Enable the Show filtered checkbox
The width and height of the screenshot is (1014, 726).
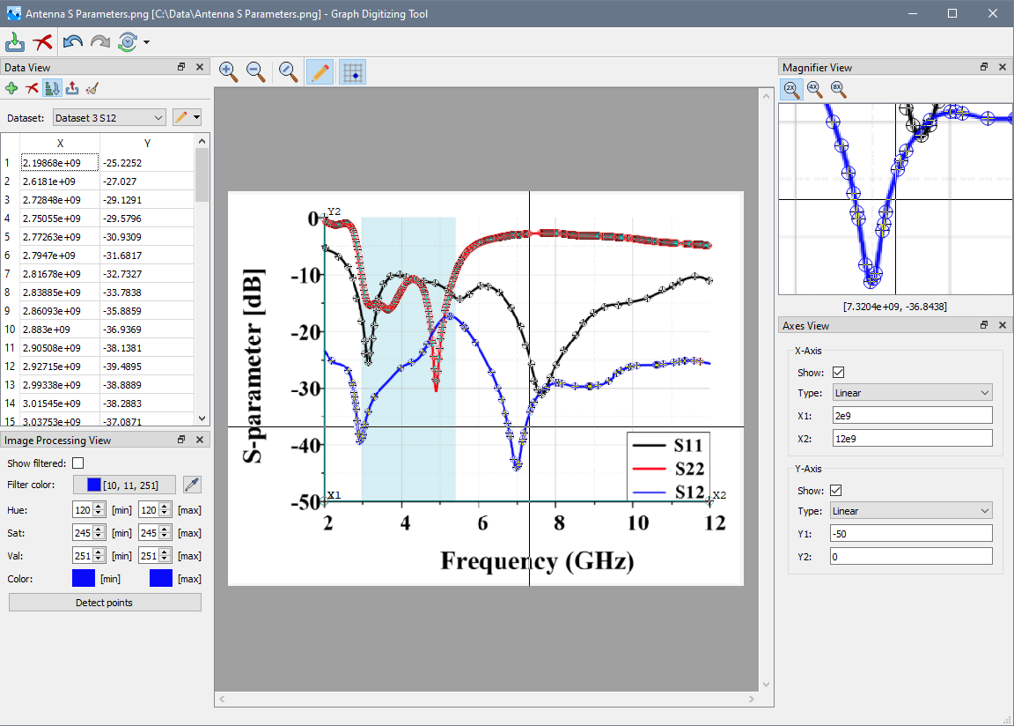78,463
